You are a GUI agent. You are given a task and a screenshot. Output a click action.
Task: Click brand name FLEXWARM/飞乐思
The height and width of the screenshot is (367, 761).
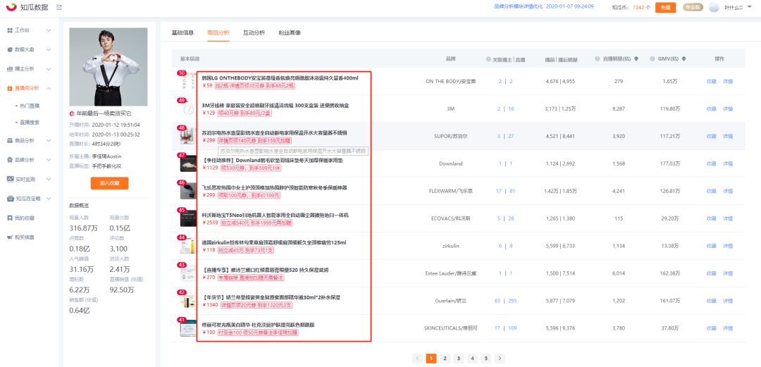pyautogui.click(x=451, y=192)
